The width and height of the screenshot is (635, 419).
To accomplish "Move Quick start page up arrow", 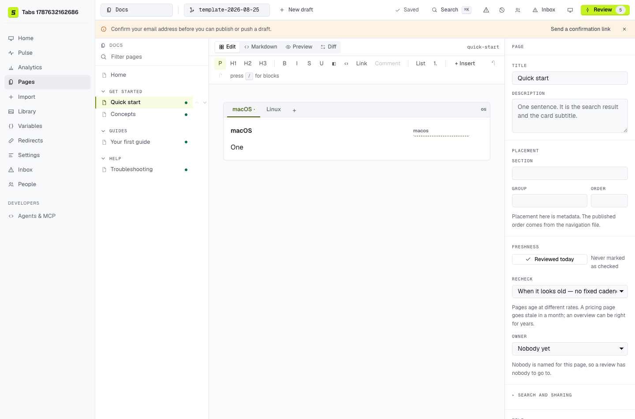I will pyautogui.click(x=197, y=102).
